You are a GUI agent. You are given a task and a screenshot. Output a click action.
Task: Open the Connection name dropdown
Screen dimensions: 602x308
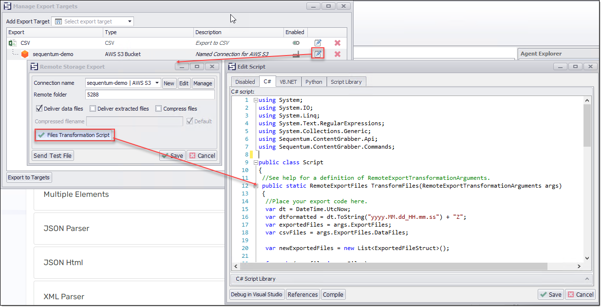point(157,83)
